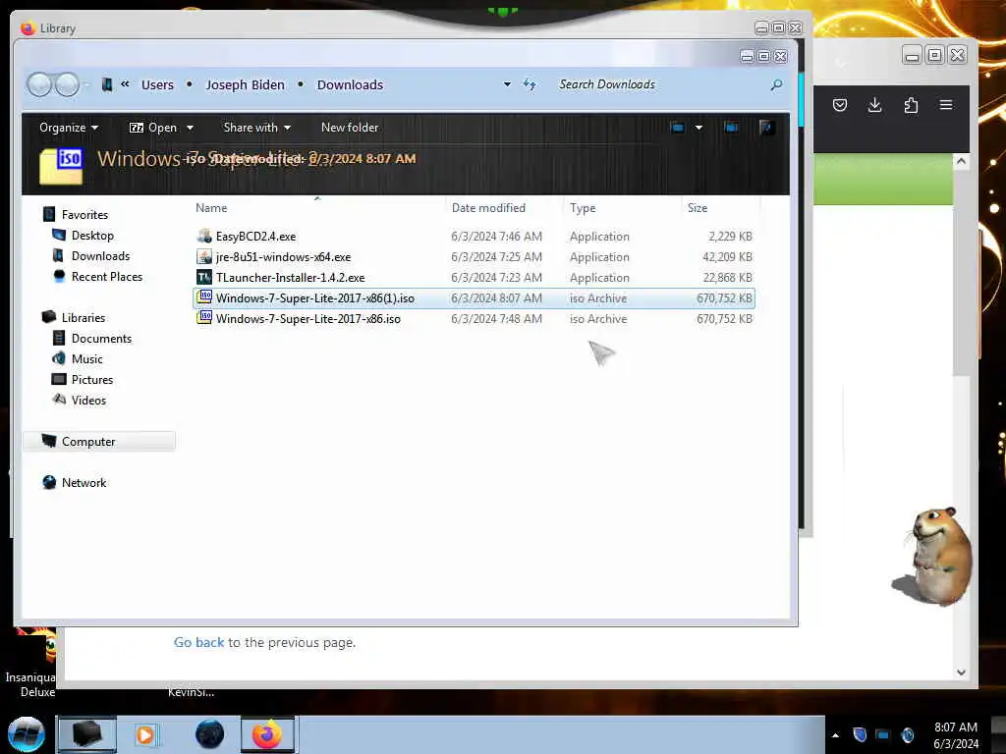Select Desktop in navigation pane
This screenshot has height=754, width=1006.
[x=92, y=236]
